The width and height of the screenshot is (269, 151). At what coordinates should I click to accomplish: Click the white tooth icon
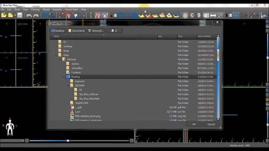click(75, 16)
